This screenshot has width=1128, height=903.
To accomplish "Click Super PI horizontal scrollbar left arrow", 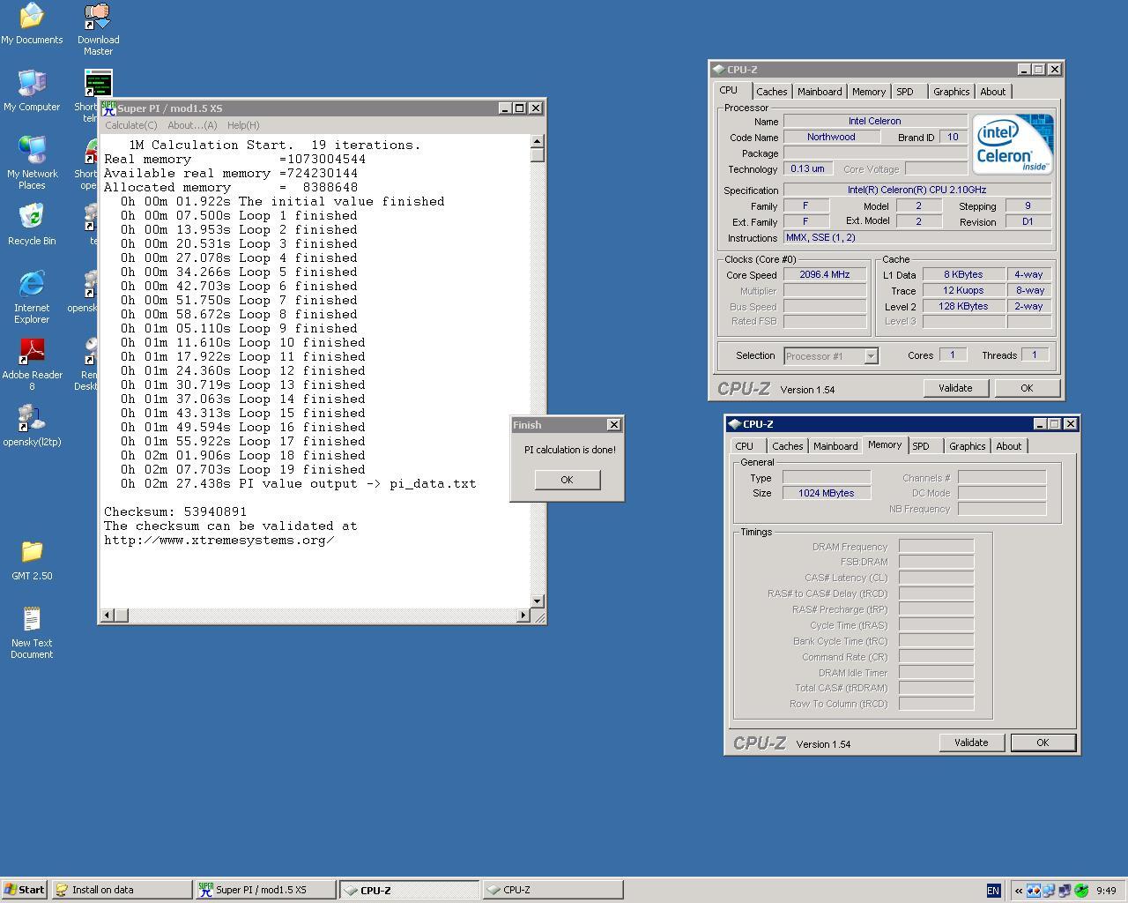I will click(108, 615).
